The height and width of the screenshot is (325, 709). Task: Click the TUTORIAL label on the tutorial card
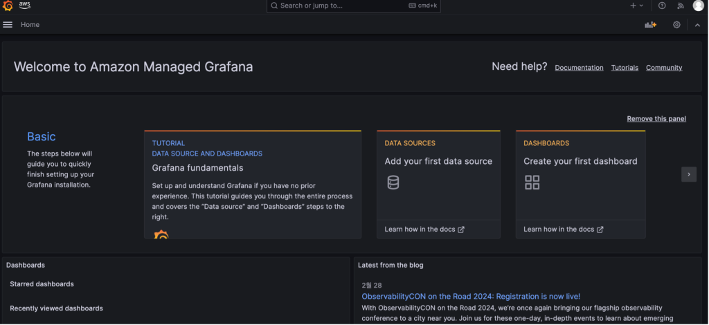pos(168,143)
